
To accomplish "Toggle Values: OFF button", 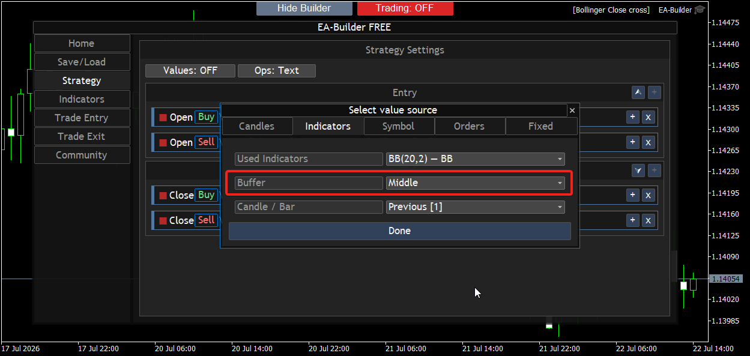I will tap(190, 71).
